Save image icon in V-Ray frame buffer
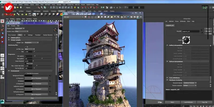 tap(105, 17)
